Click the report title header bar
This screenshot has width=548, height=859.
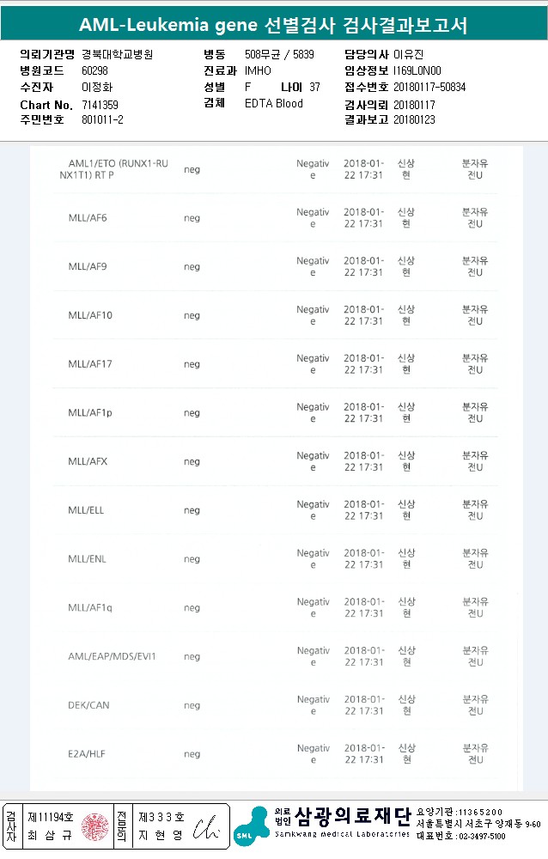[274, 26]
